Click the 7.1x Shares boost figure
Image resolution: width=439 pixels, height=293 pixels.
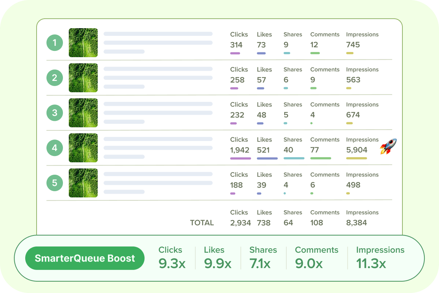(260, 264)
